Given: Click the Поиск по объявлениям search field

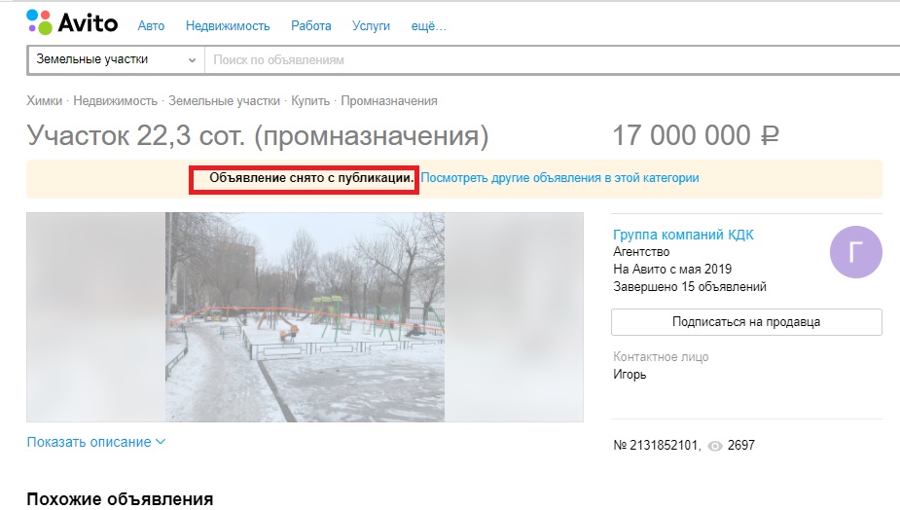Looking at the screenshot, I should [x=545, y=59].
